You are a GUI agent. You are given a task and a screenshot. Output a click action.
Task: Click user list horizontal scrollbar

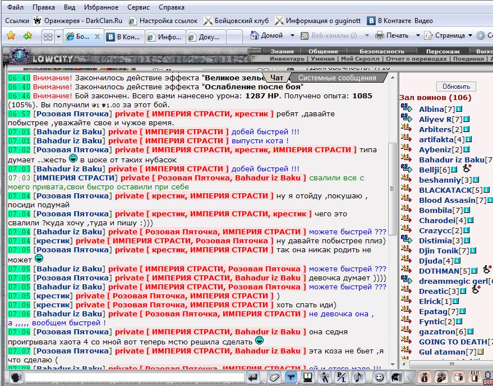coord(451,364)
